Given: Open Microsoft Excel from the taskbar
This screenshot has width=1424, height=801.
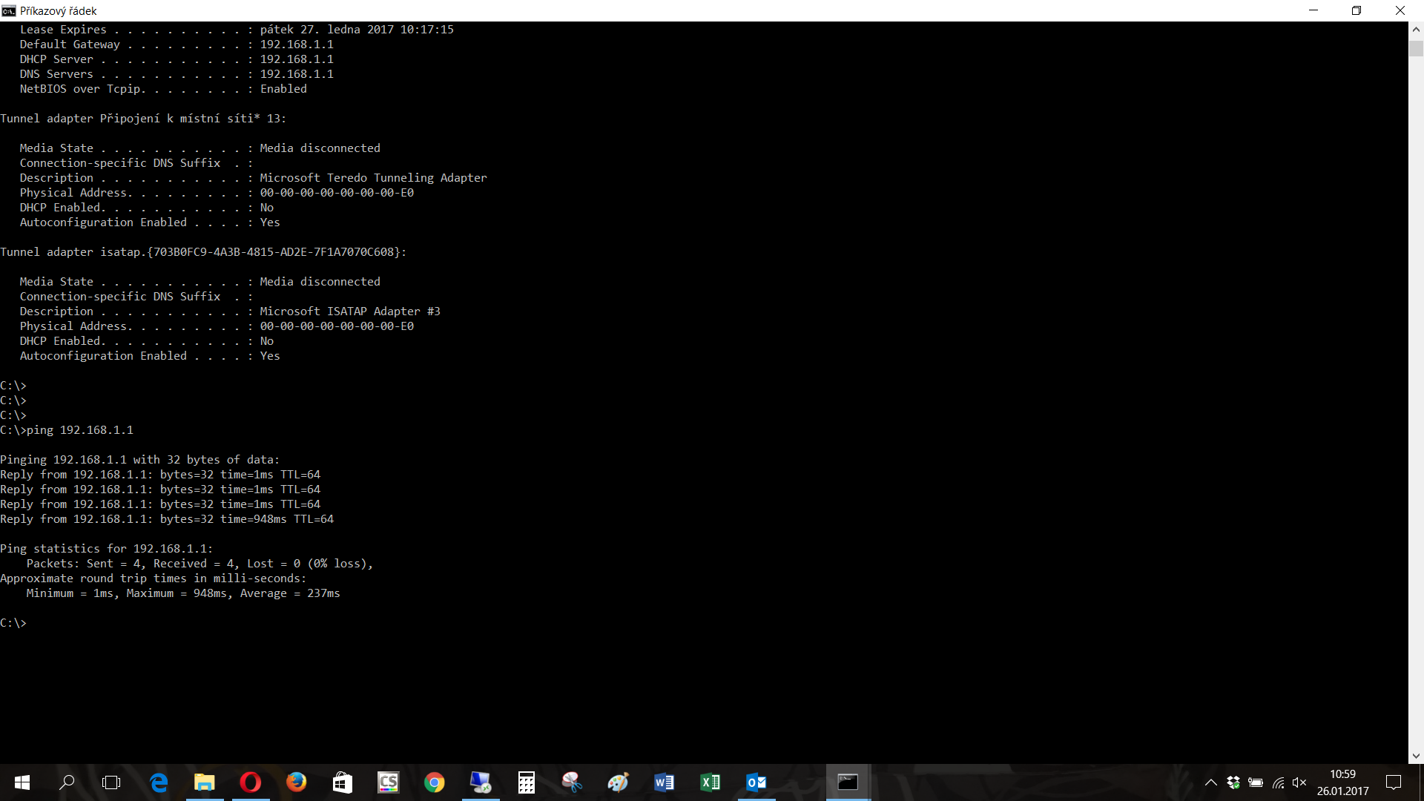Looking at the screenshot, I should click(x=711, y=782).
